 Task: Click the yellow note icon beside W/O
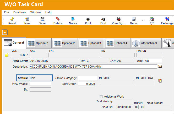tap(7, 55)
